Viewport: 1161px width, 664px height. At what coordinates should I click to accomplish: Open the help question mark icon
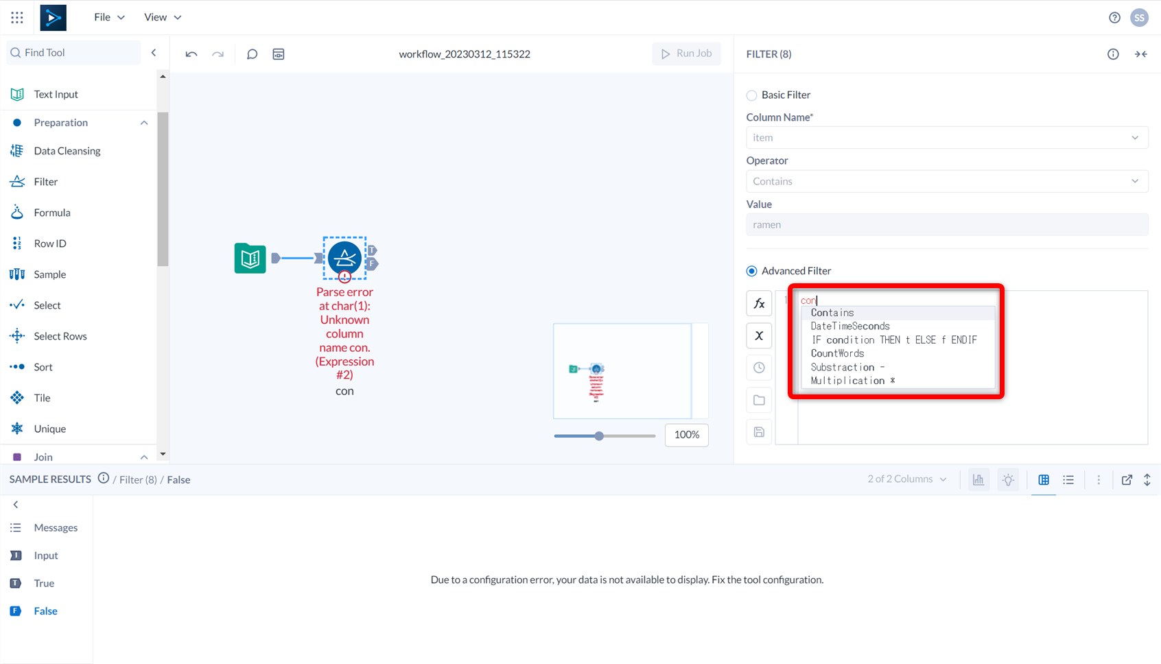click(x=1114, y=18)
